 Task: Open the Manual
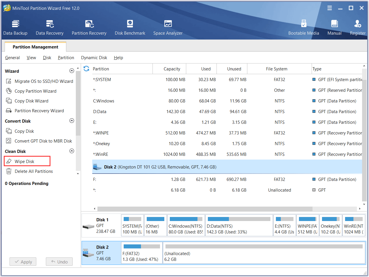[x=334, y=27]
